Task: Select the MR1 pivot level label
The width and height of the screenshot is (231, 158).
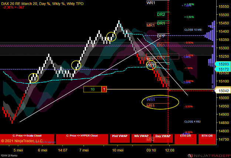Action: 150,25
